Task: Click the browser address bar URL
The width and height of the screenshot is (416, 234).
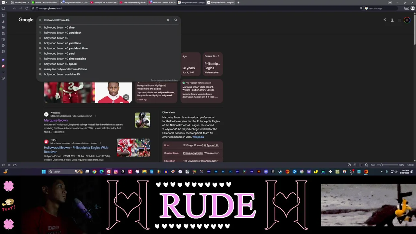Action: [51, 8]
